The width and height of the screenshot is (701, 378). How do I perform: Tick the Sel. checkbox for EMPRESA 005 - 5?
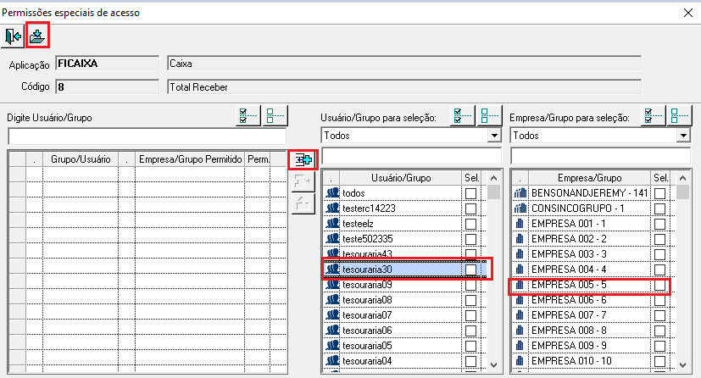click(x=659, y=285)
